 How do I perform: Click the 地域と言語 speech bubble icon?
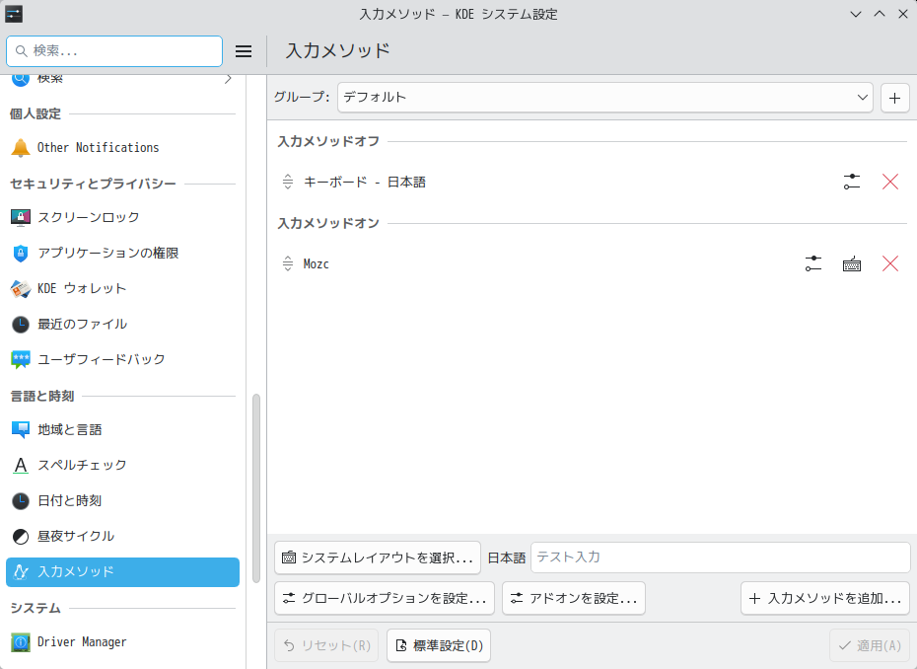pos(21,430)
